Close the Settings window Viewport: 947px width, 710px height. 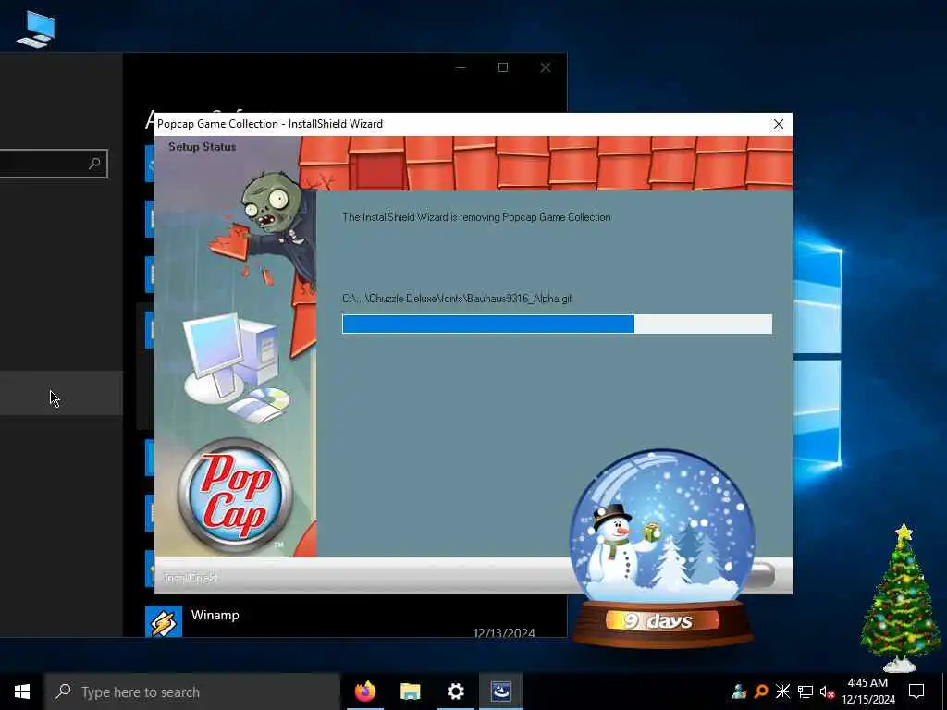(546, 67)
